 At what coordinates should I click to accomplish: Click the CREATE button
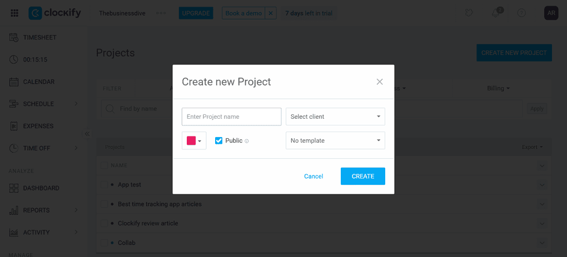[x=362, y=176]
